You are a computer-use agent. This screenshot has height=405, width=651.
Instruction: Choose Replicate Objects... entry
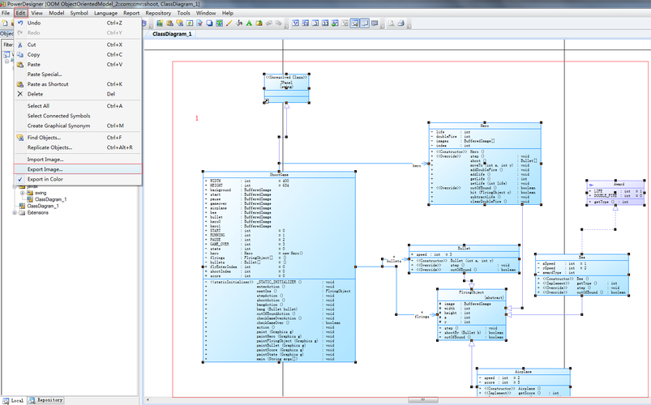pos(78,147)
